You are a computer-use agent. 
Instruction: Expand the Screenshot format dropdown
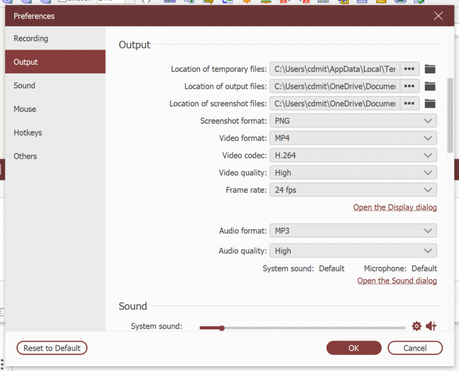(353, 121)
